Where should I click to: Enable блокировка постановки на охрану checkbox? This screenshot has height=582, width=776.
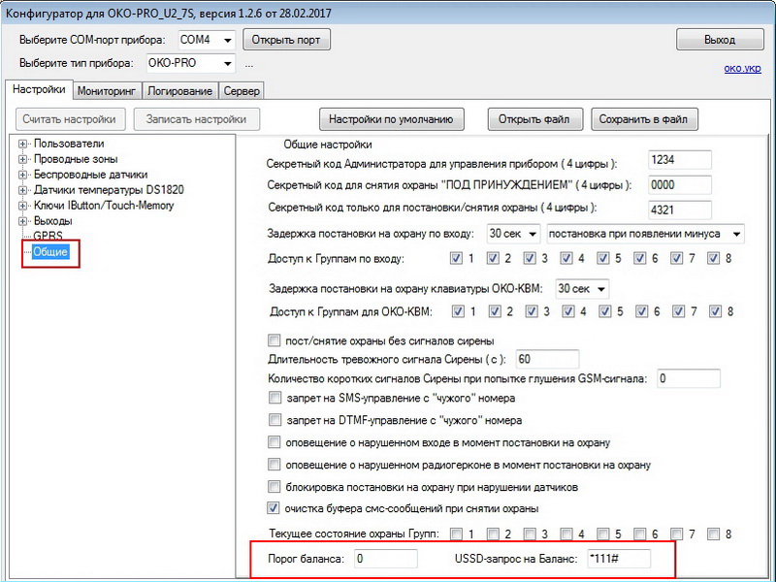(274, 487)
